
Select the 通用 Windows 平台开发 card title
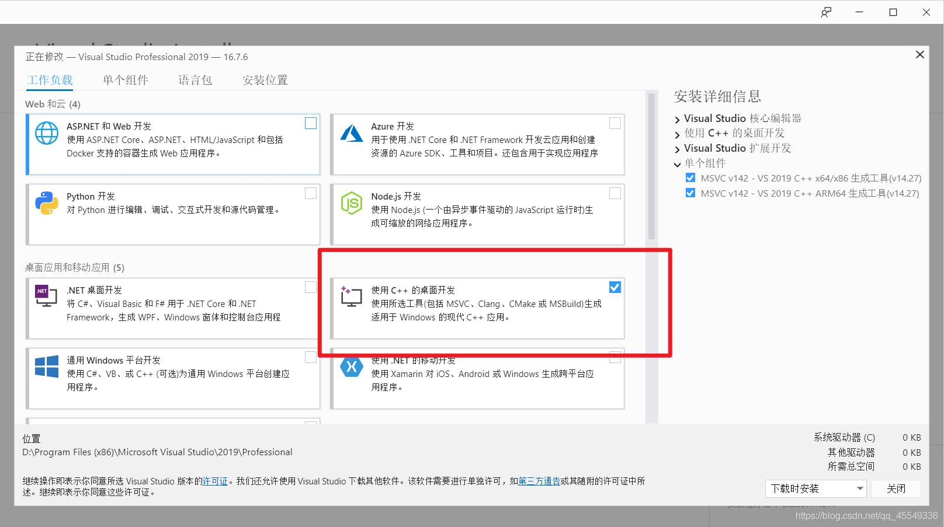[x=113, y=360]
